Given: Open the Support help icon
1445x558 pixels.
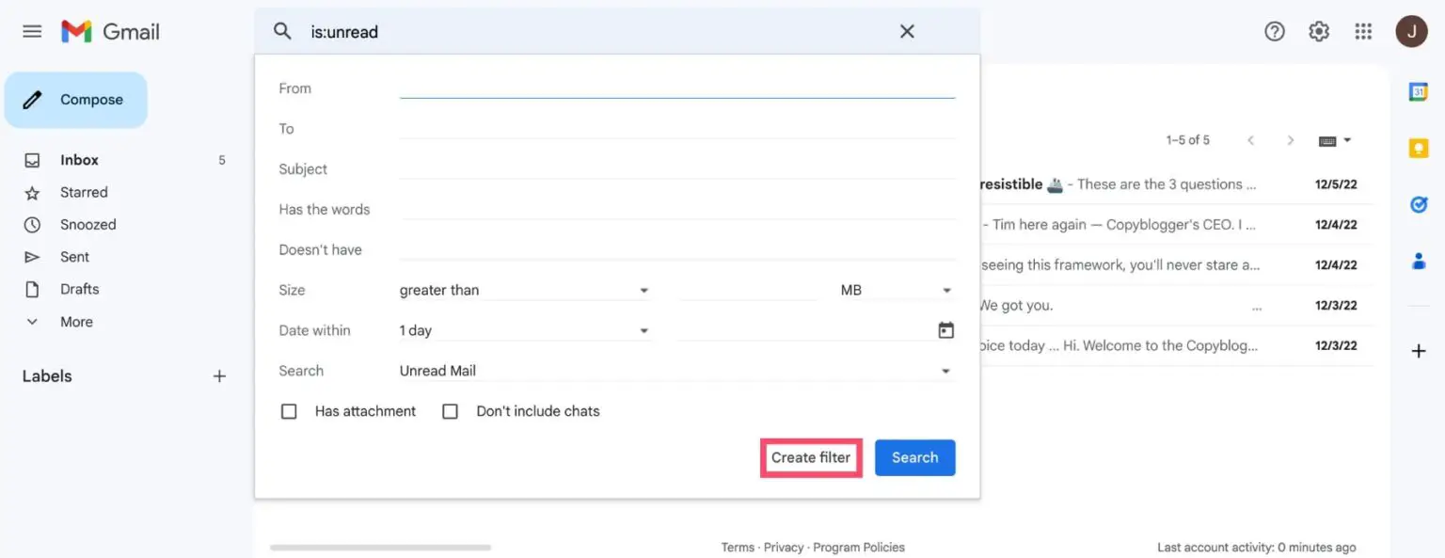Looking at the screenshot, I should coord(1274,32).
